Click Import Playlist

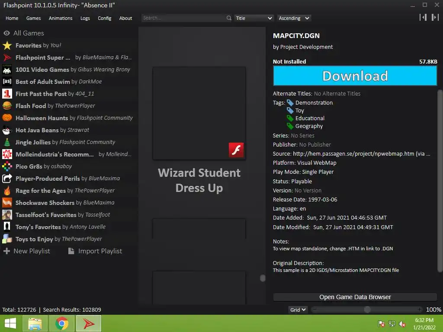[x=95, y=251]
